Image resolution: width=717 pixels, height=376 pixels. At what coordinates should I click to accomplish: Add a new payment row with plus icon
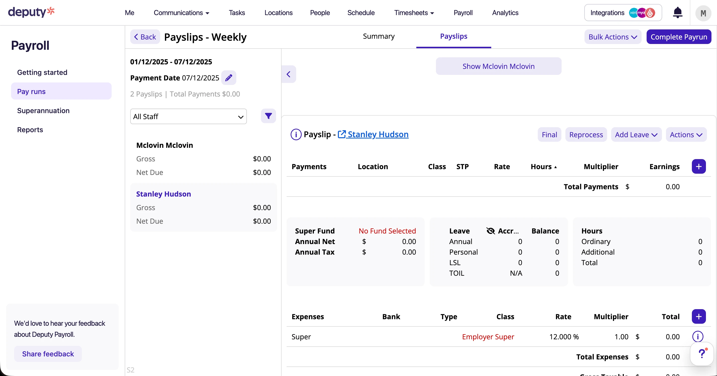699,166
